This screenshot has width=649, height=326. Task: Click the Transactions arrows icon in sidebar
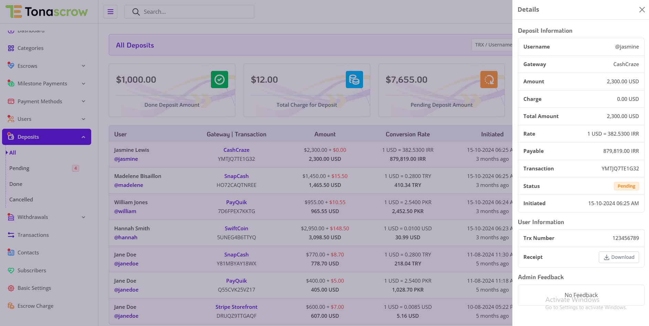[11, 235]
